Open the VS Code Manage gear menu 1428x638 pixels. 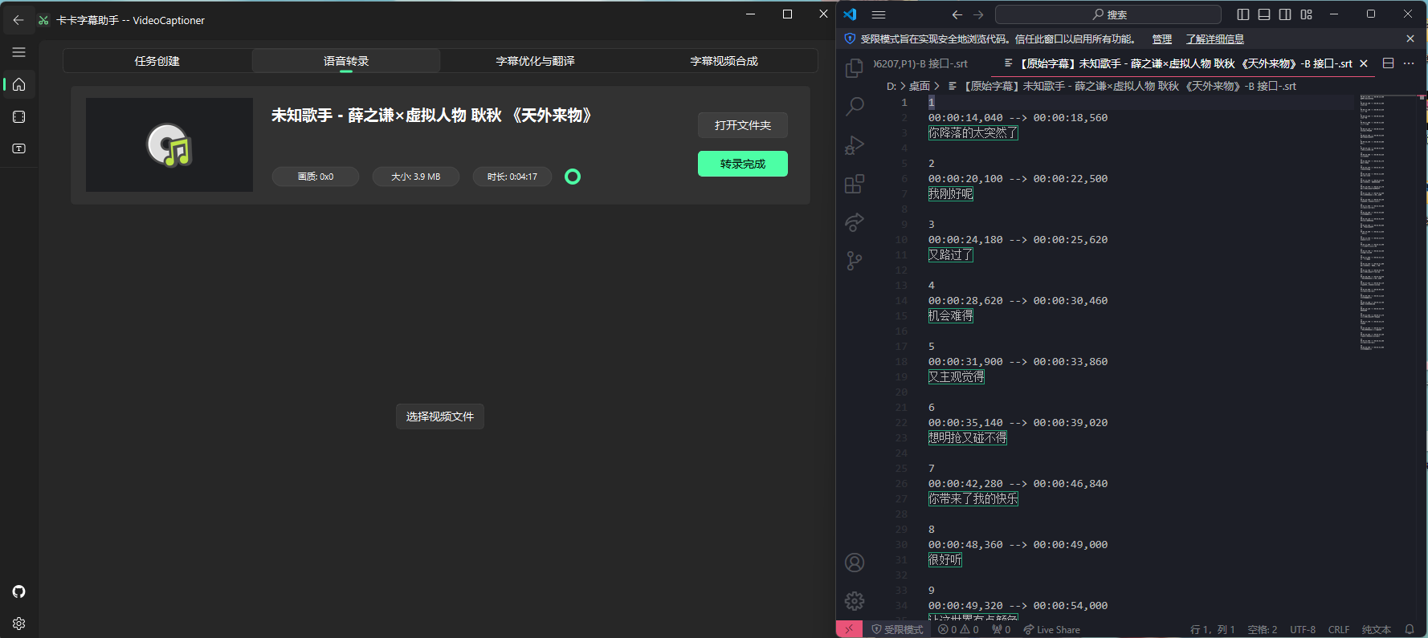[855, 601]
